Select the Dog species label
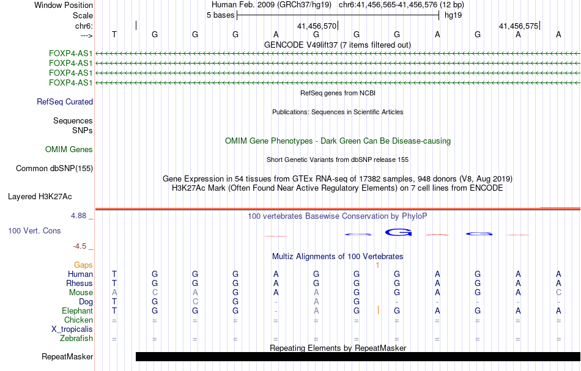 (x=86, y=302)
